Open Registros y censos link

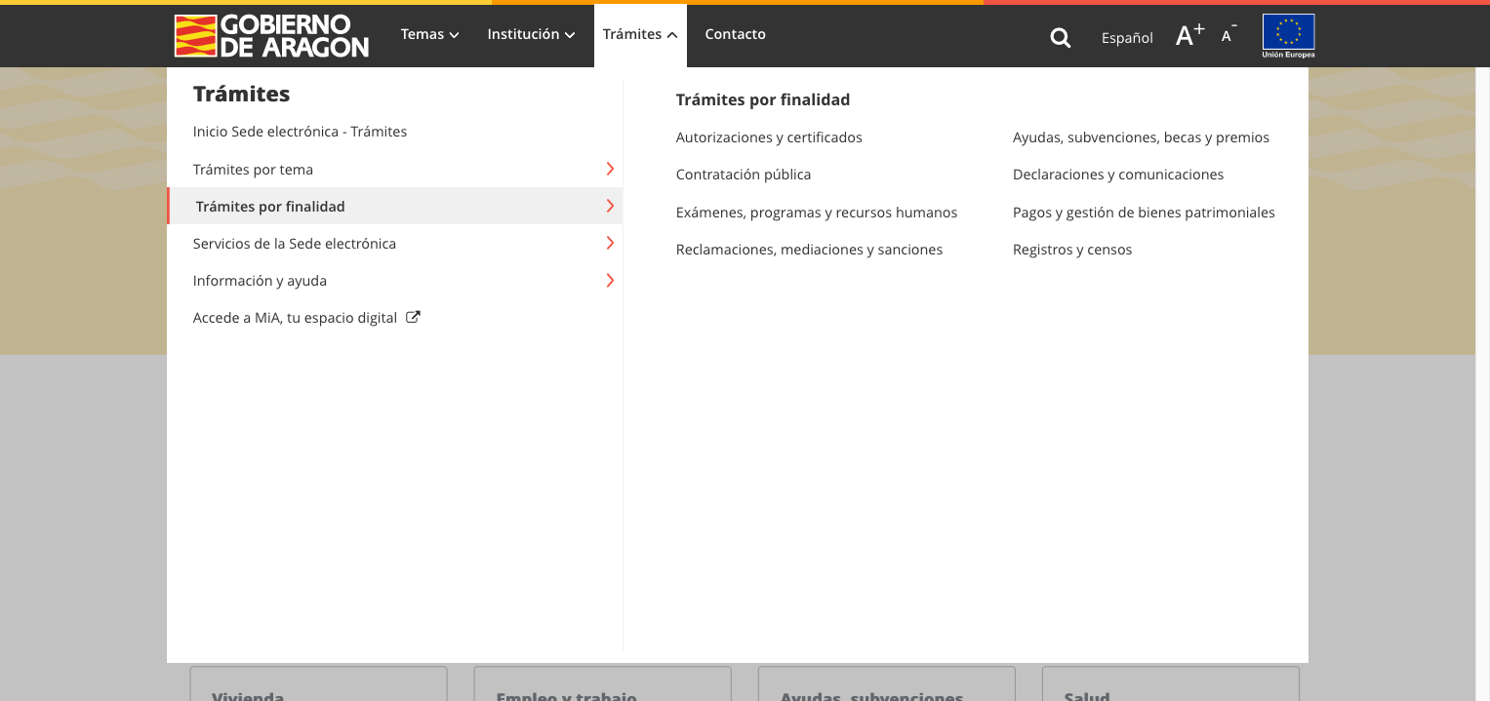click(1072, 250)
